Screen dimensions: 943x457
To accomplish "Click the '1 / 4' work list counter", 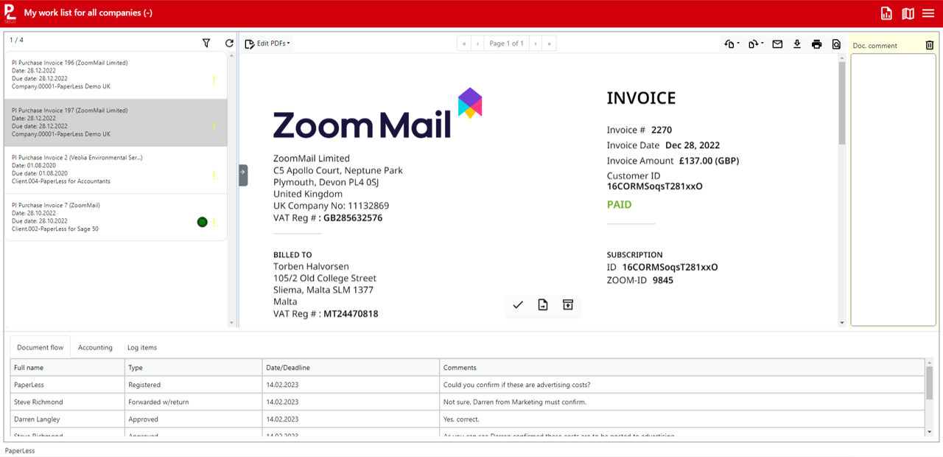I will click(x=16, y=40).
